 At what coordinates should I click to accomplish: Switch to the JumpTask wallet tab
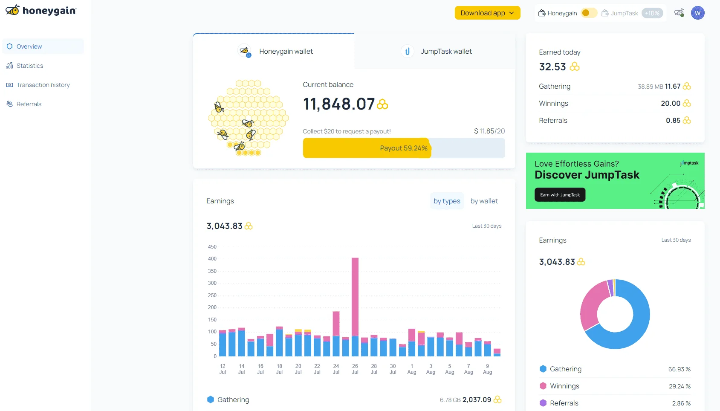click(x=435, y=51)
